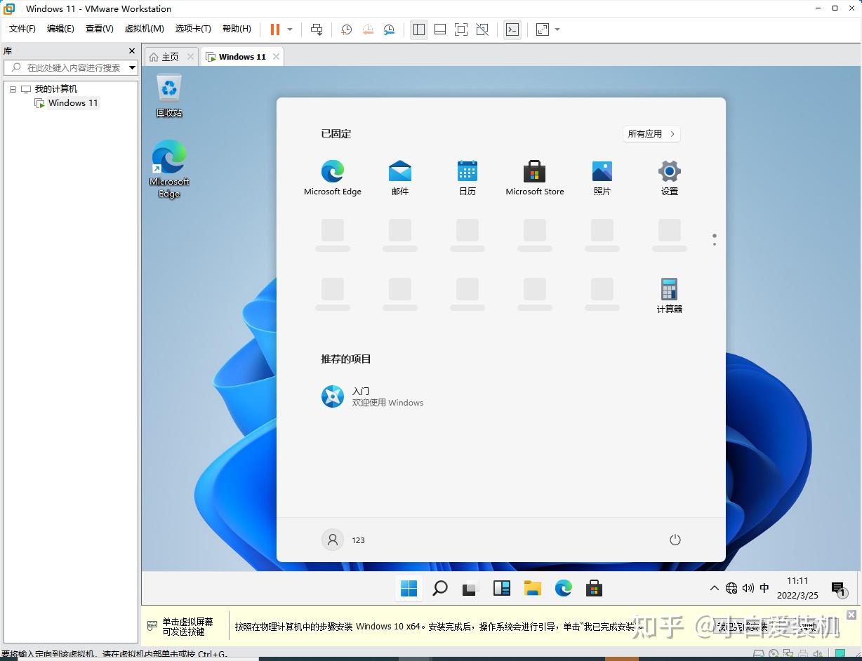Send Ctrl+Alt+Del to the guest OS
Image resolution: width=862 pixels, height=661 pixels.
pos(317,29)
